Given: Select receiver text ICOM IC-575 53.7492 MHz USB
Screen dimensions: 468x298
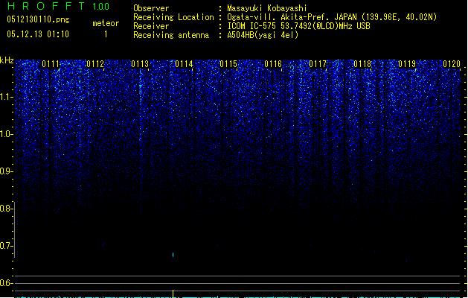Looking at the screenshot, I should [298, 26].
